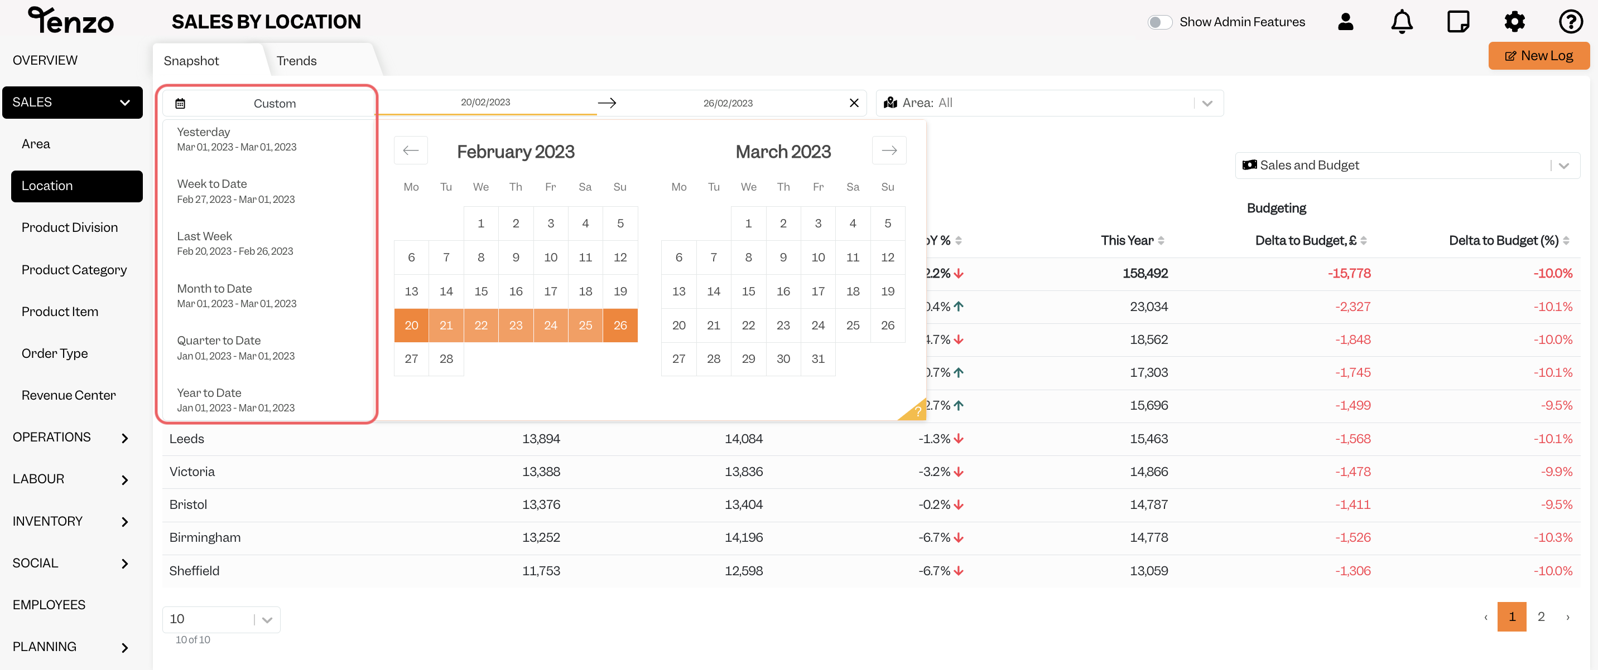
Task: Open Product Category in sidebar
Action: [74, 270]
